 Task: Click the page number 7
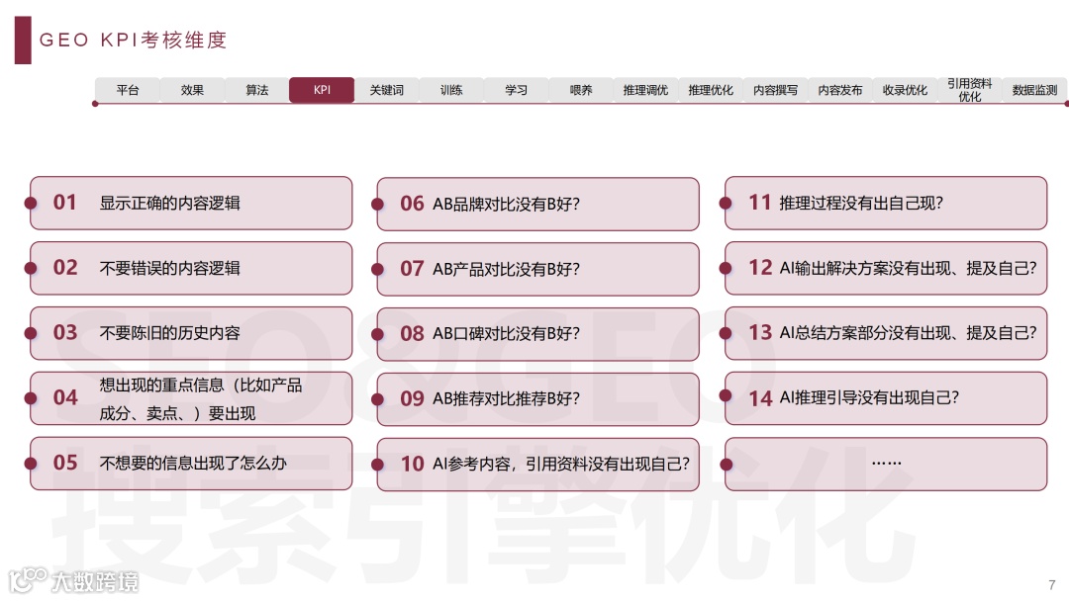point(1052,584)
